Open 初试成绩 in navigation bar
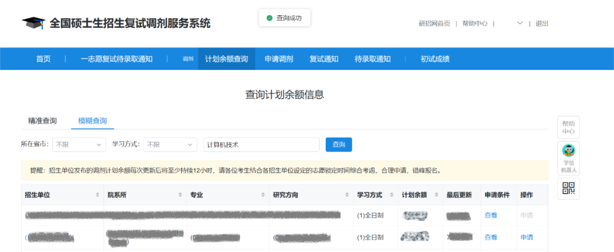This screenshot has width=614, height=252. (435, 59)
